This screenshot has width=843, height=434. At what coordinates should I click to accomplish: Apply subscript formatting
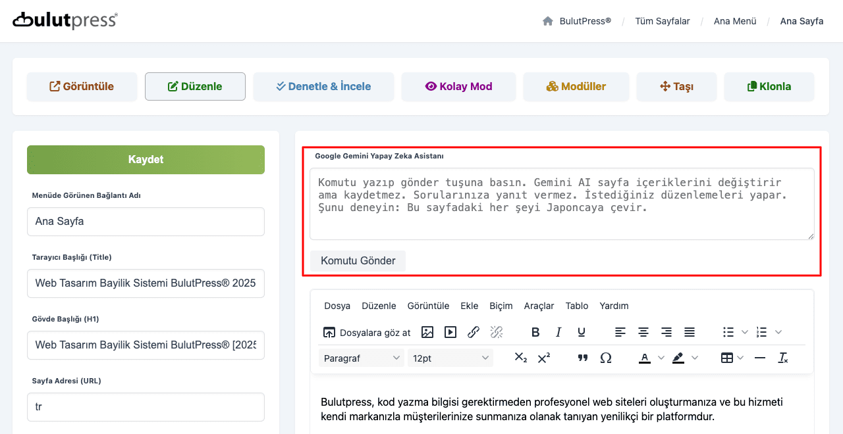520,358
